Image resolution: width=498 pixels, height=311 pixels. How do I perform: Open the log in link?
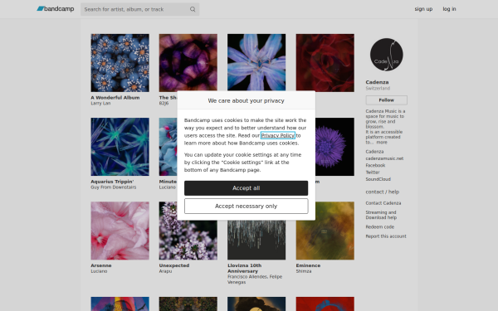pyautogui.click(x=449, y=9)
